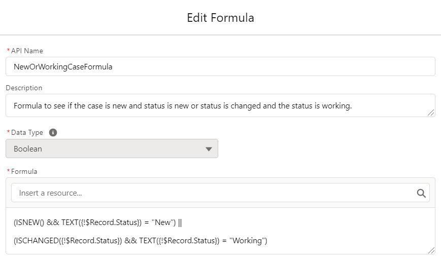This screenshot has width=441, height=261.
Task: Click the magnifier icon in resource search
Action: [421, 193]
